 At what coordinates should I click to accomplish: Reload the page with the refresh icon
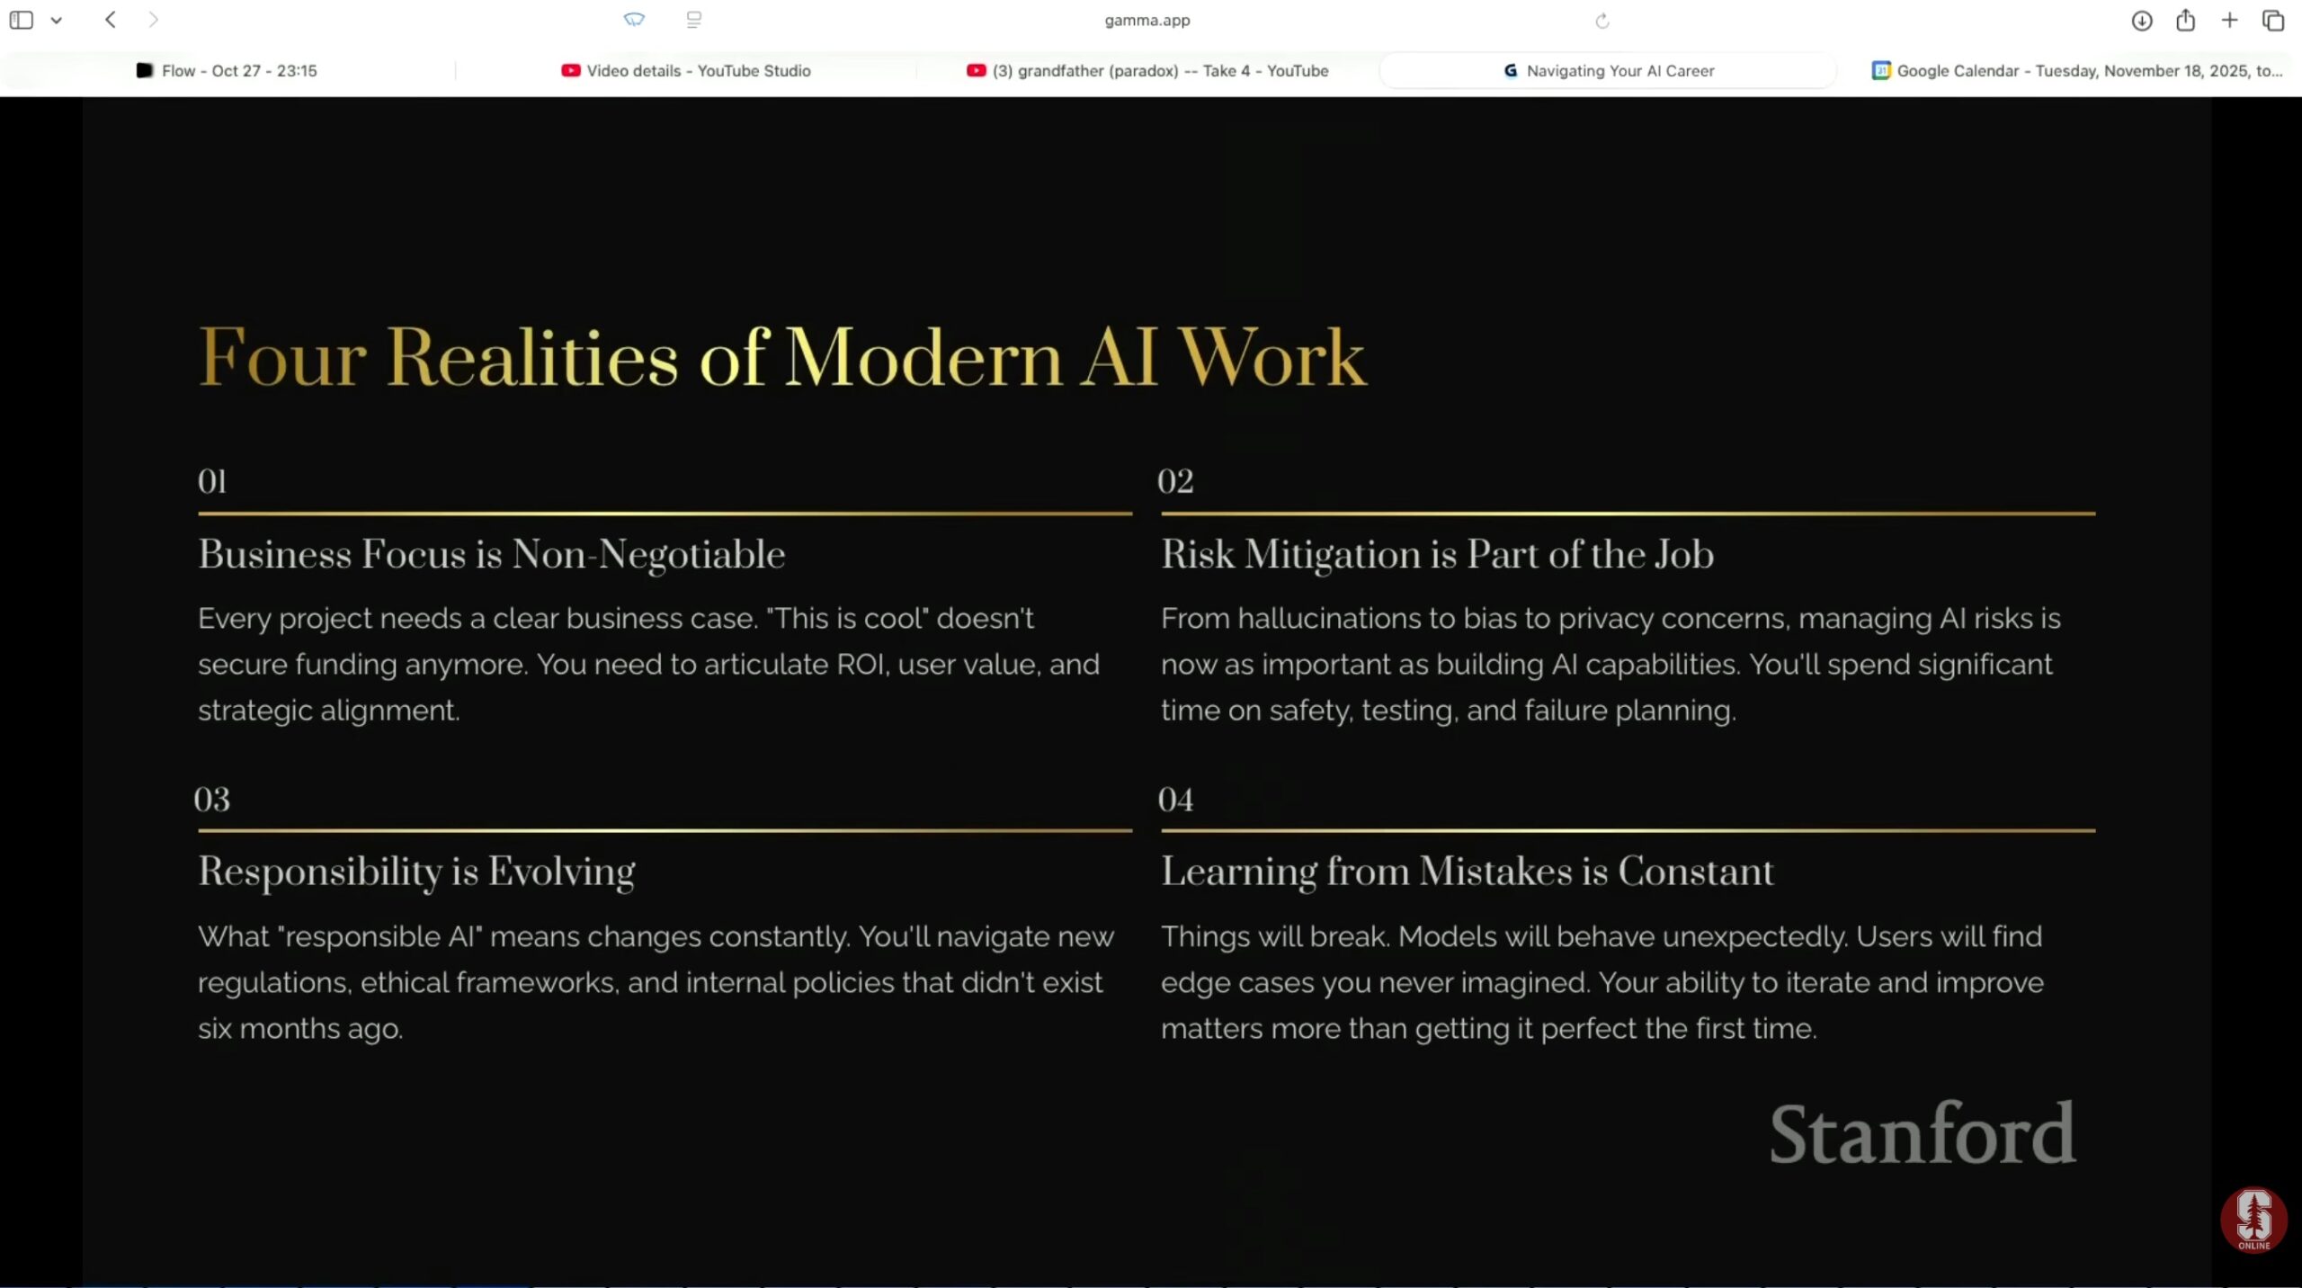coord(1602,21)
